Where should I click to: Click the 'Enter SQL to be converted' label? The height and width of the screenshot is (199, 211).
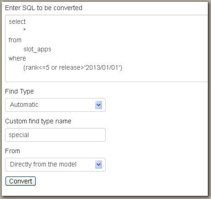pyautogui.click(x=43, y=8)
